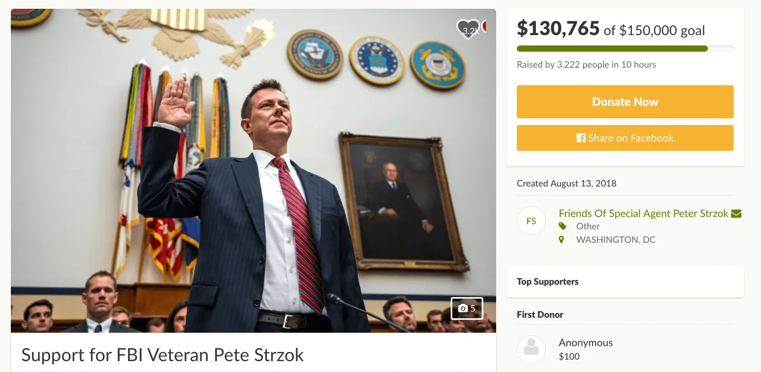Screen dimensions: 761x372
Task: Click the green tag icon beside Other
Action: 562,226
